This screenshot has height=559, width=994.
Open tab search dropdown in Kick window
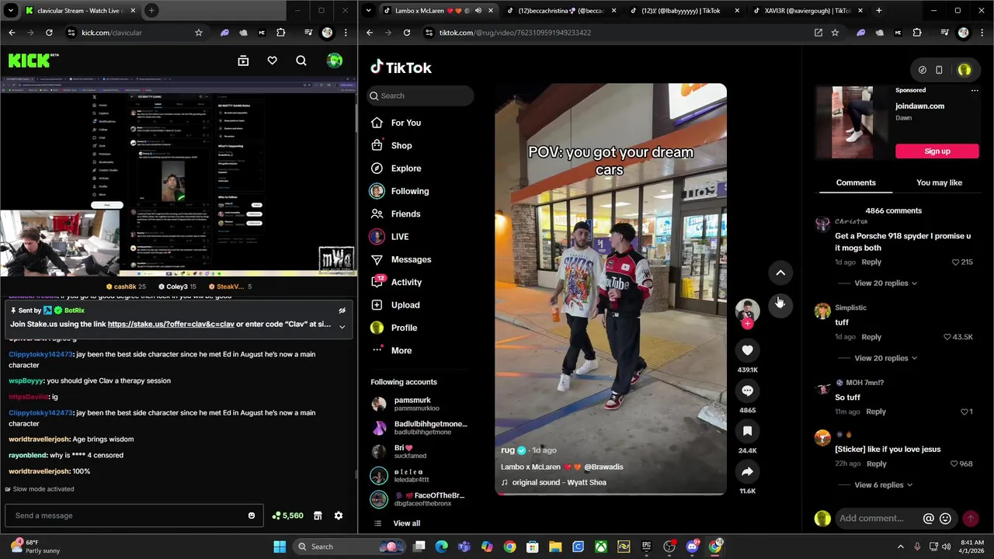click(11, 11)
